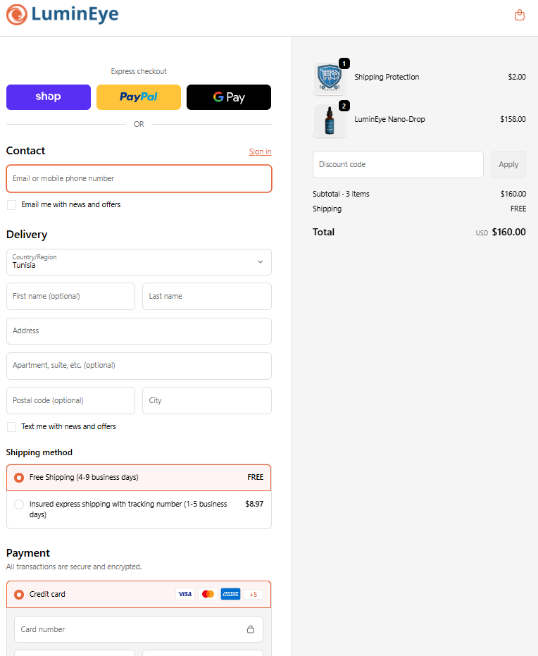
Task: Check out with shop Pay
Action: pyautogui.click(x=48, y=97)
